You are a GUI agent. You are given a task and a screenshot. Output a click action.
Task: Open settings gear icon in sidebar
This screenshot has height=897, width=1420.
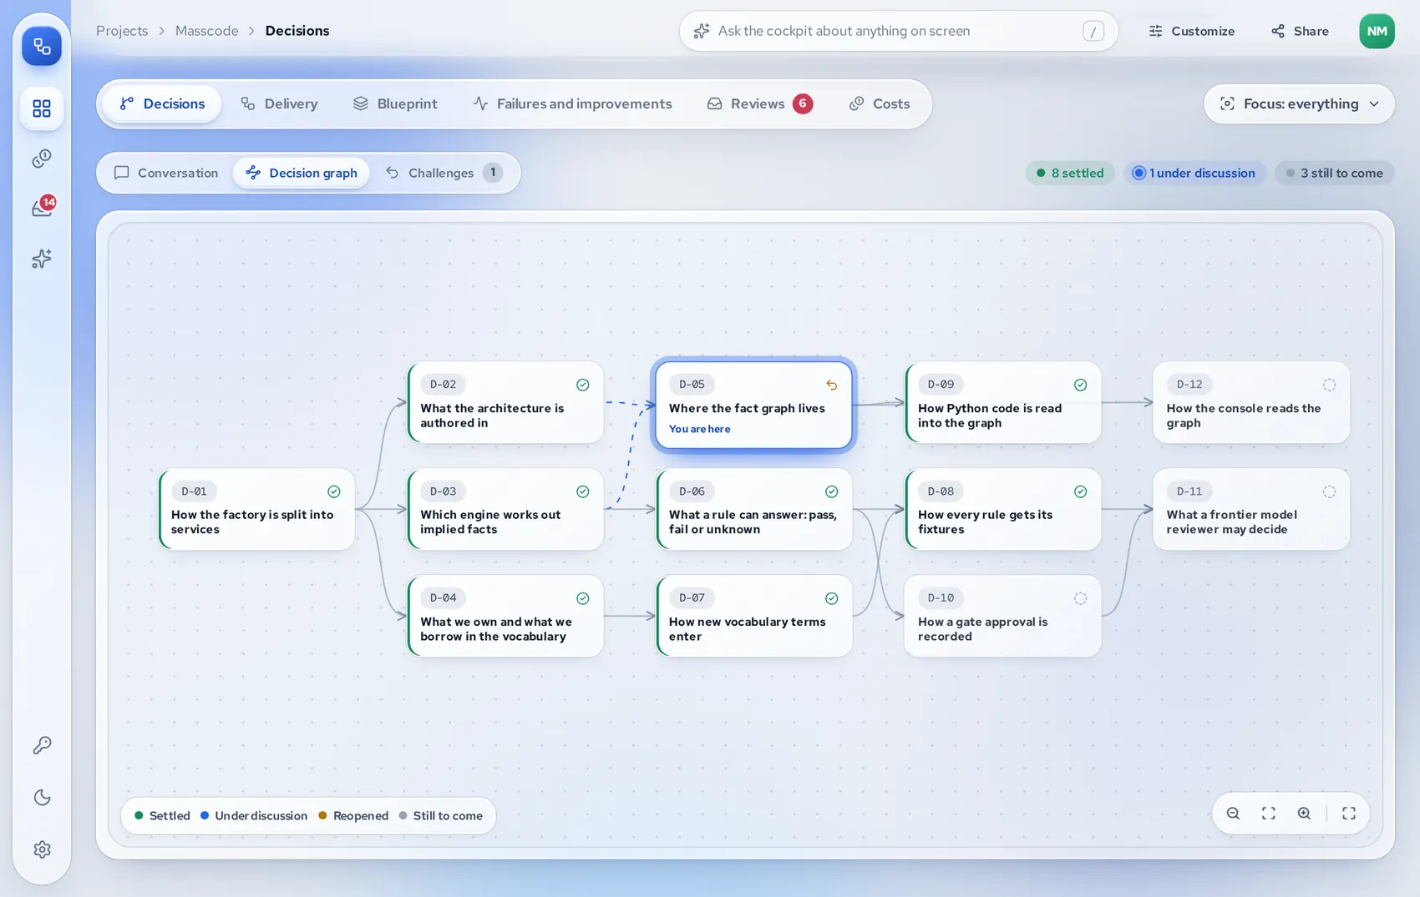point(42,849)
